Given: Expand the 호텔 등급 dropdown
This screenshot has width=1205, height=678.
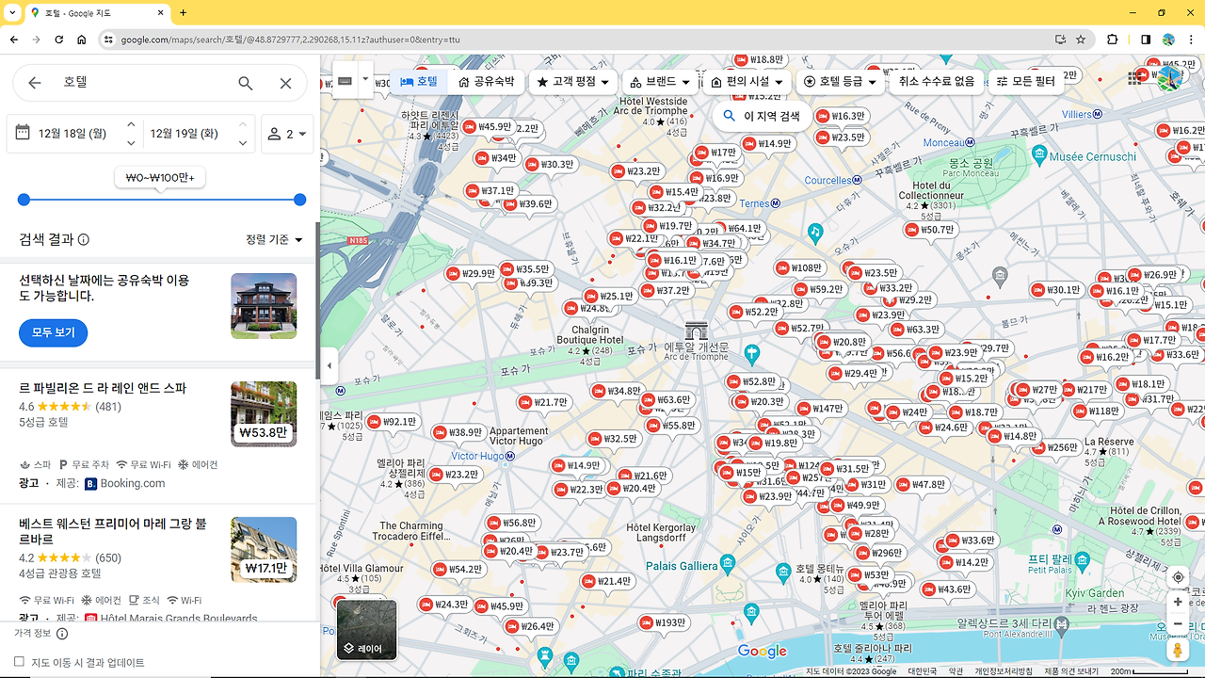Looking at the screenshot, I should pyautogui.click(x=841, y=82).
